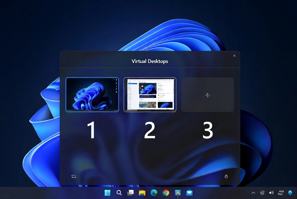Click the empty Desktop 3 slot
This screenshot has height=199, width=297.
click(x=207, y=94)
